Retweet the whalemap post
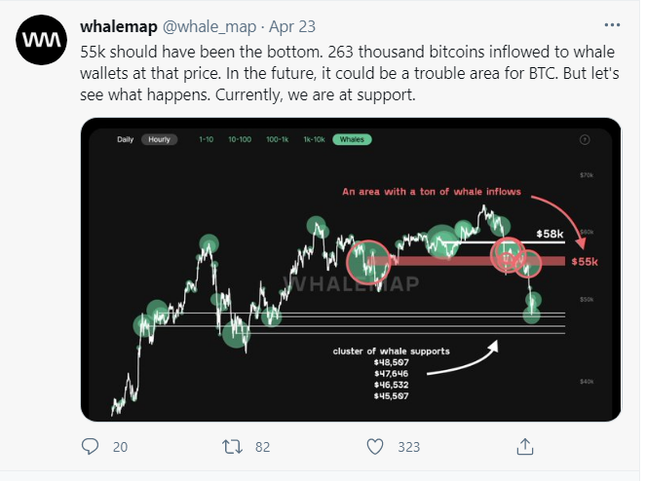Viewport: 646px width, 481px height. click(x=233, y=446)
